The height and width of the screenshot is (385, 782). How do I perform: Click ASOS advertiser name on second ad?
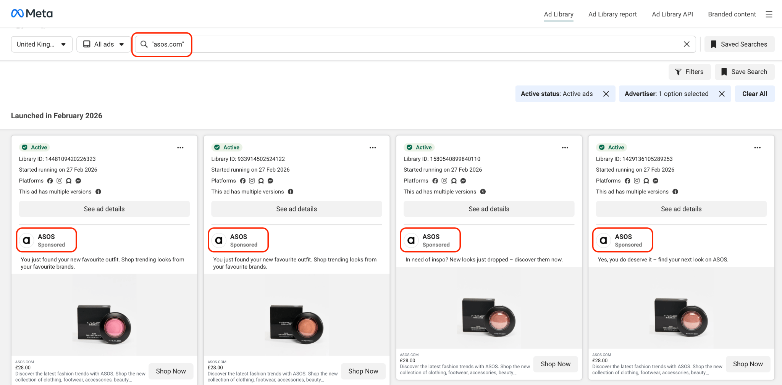click(239, 237)
